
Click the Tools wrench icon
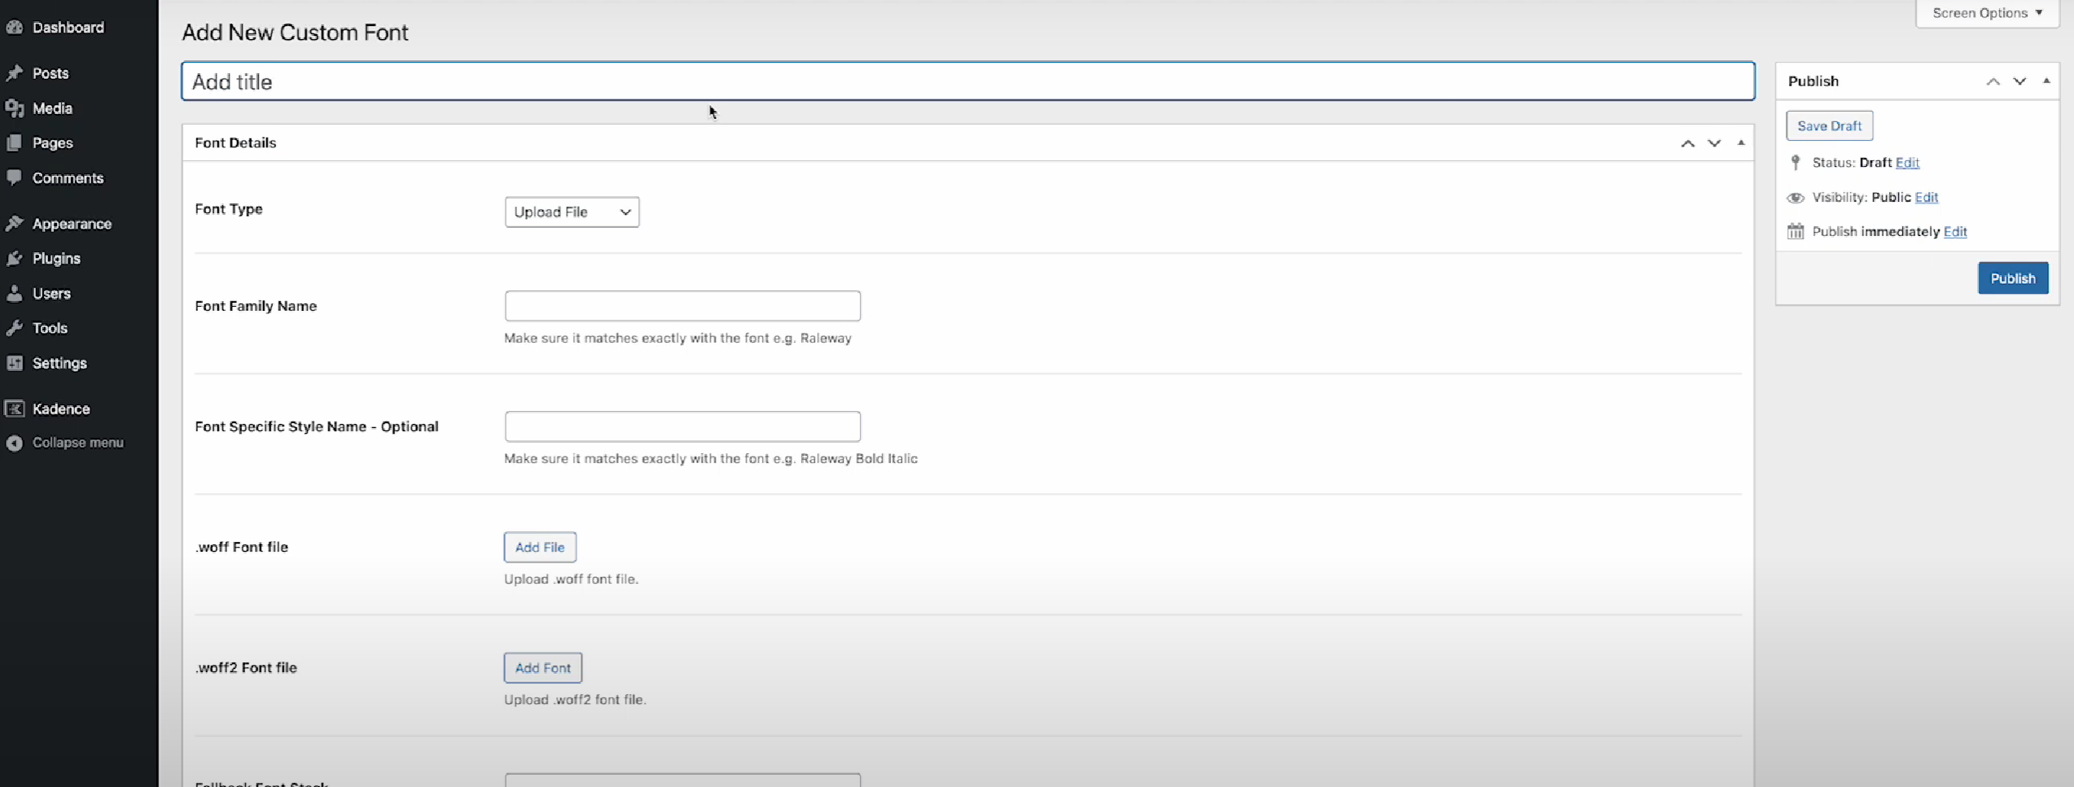coord(15,328)
